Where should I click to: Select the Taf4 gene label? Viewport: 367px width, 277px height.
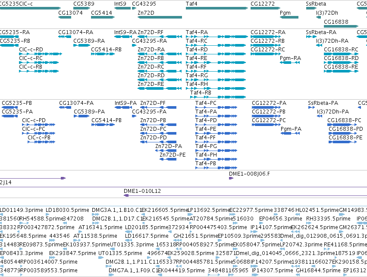191,4
